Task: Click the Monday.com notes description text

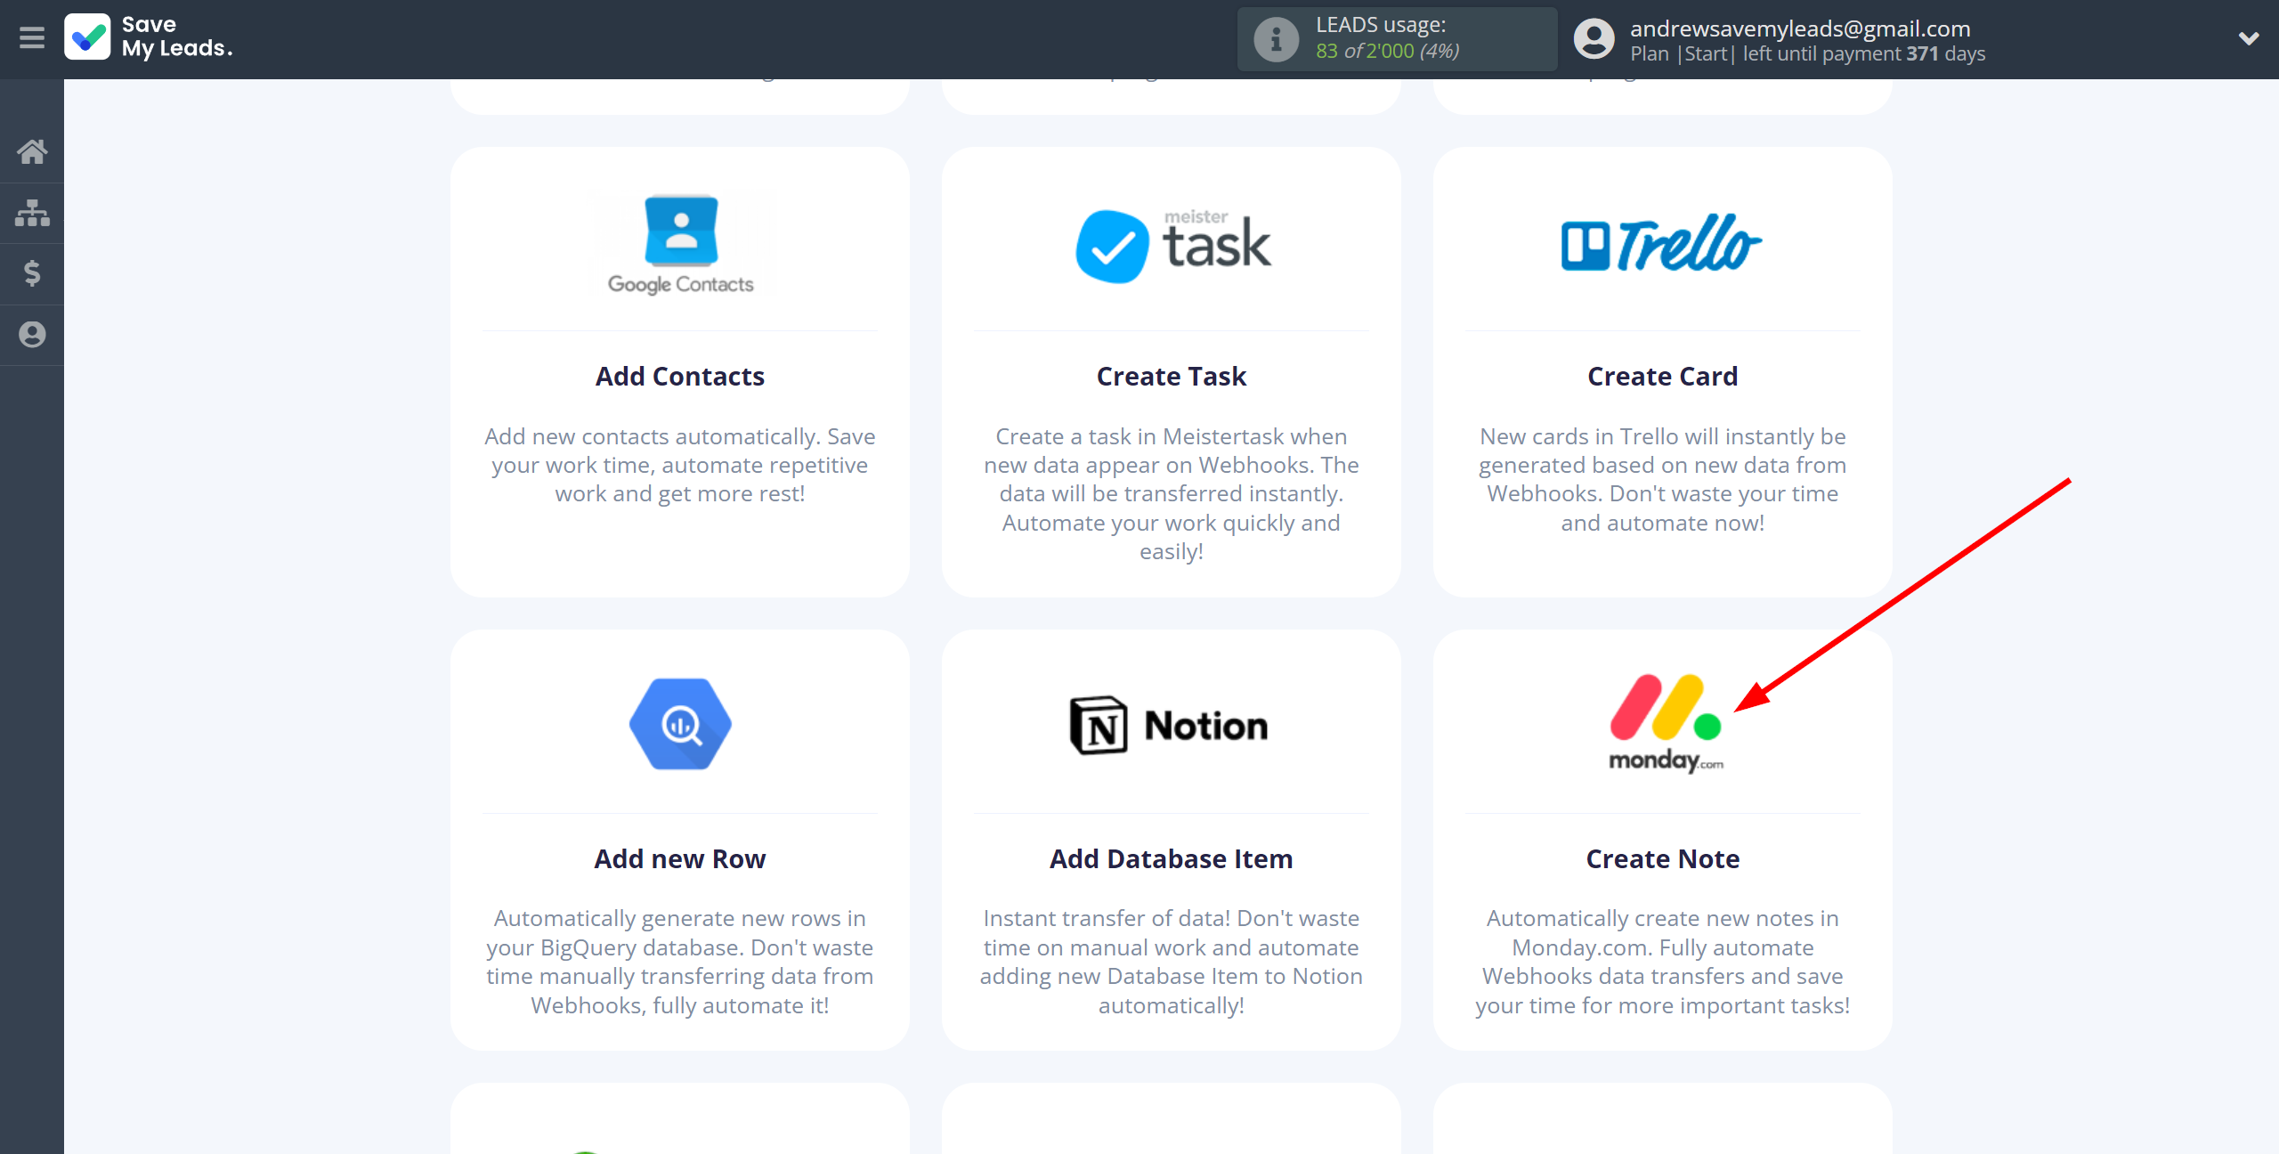Action: 1662,962
